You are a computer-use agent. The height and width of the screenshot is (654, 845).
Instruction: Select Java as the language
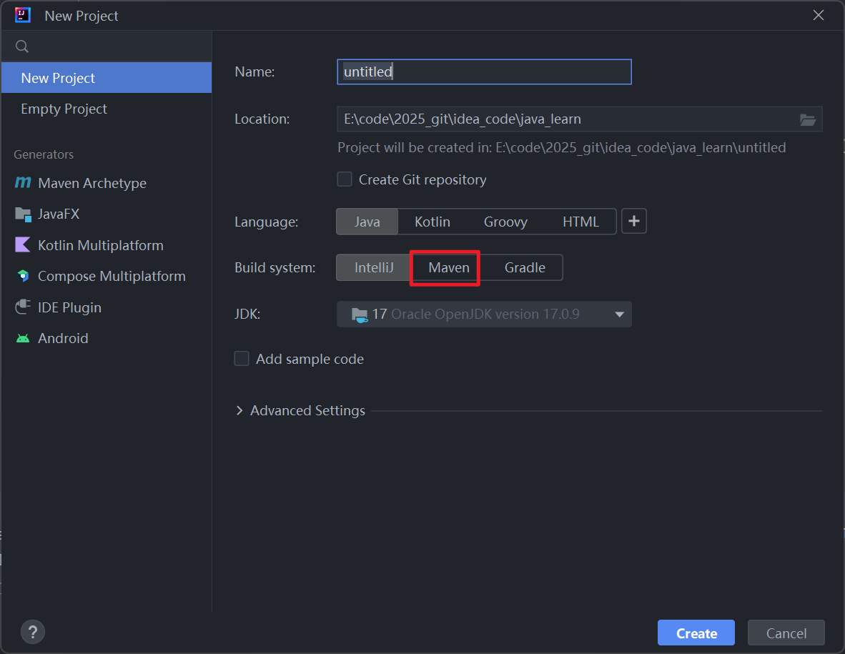coord(367,222)
